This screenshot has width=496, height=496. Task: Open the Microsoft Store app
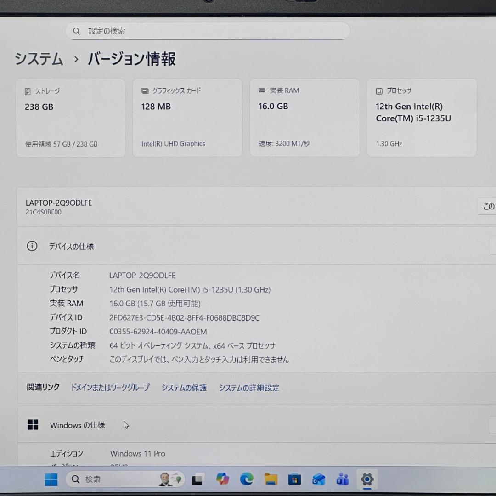pyautogui.click(x=293, y=479)
